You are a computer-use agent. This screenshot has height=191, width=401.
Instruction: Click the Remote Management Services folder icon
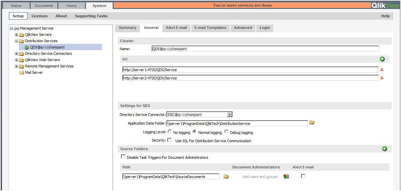click(x=22, y=66)
